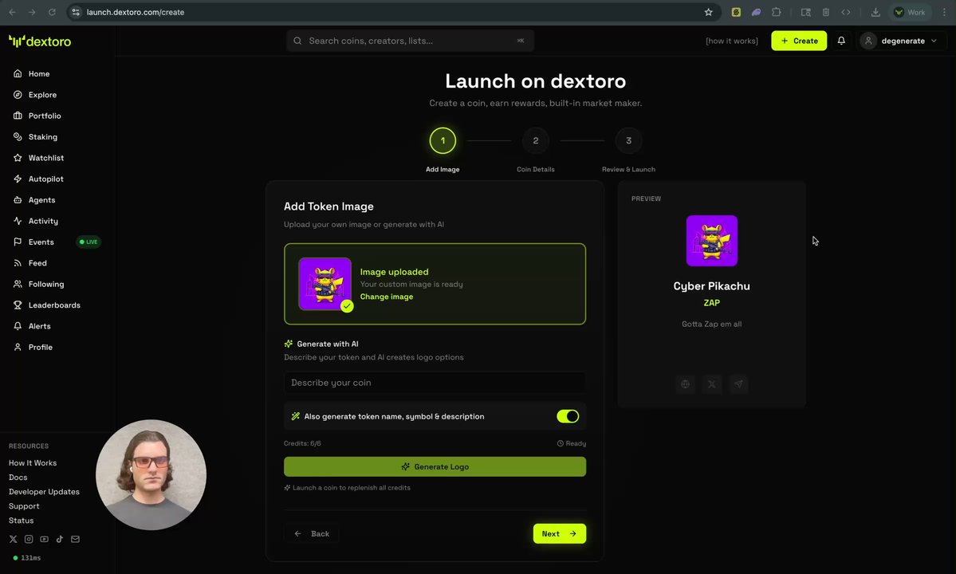Open the Instagram footer icon
Image resolution: width=956 pixels, height=574 pixels.
click(29, 539)
